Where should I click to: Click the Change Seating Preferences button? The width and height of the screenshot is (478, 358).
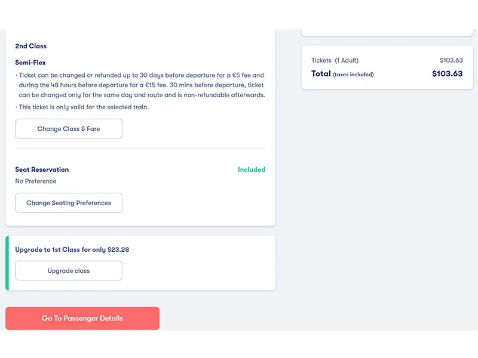click(68, 203)
